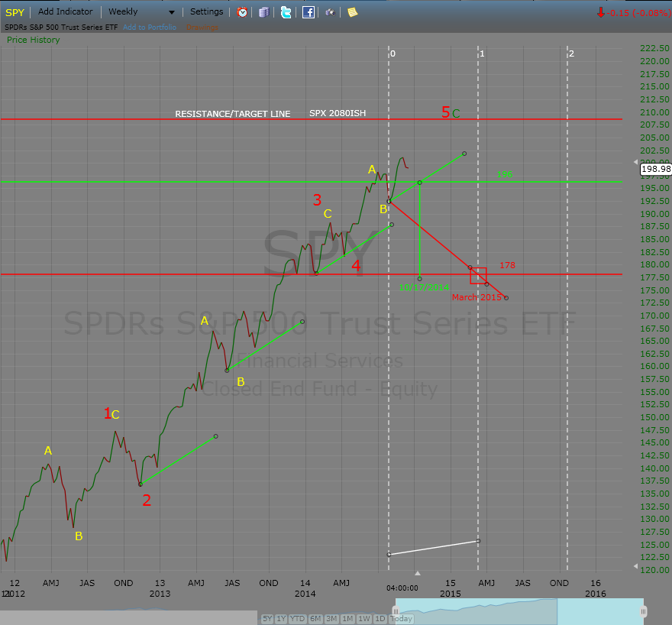This screenshot has height=625, width=672.
Task: Share chart via Twitter icon
Action: tap(286, 12)
